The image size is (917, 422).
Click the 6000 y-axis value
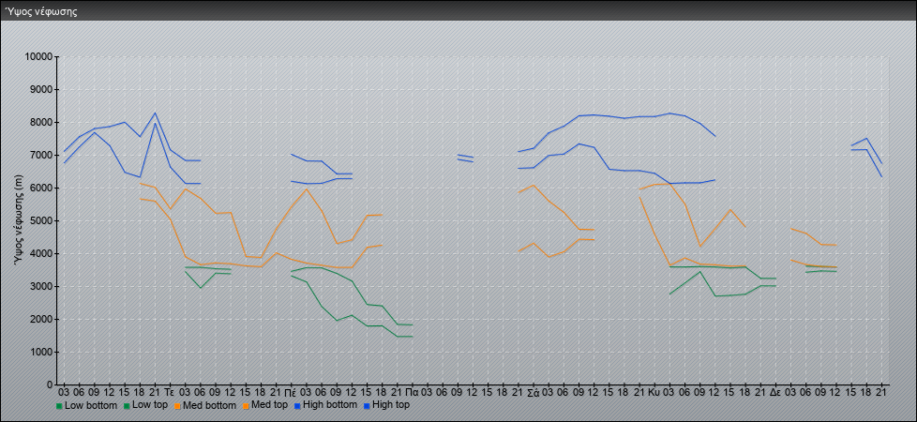41,188
